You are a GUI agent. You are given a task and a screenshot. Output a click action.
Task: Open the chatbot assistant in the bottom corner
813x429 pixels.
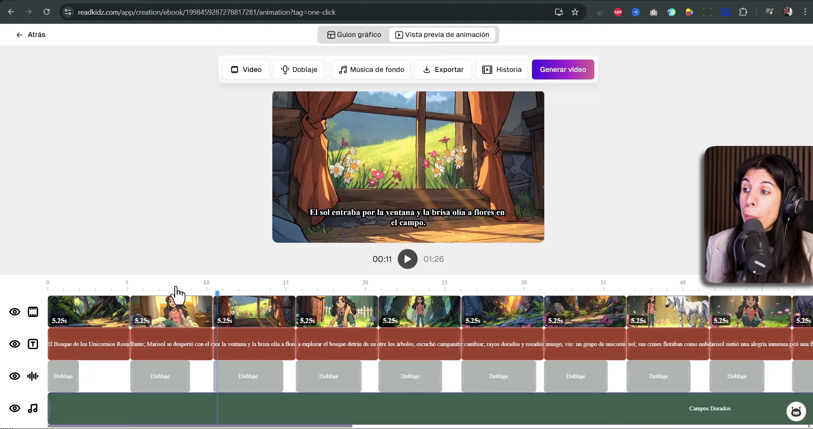(796, 411)
